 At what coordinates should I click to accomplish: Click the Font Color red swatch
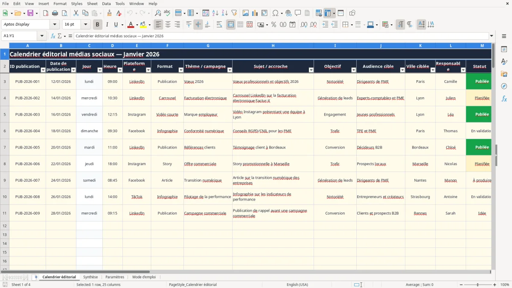(131, 25)
